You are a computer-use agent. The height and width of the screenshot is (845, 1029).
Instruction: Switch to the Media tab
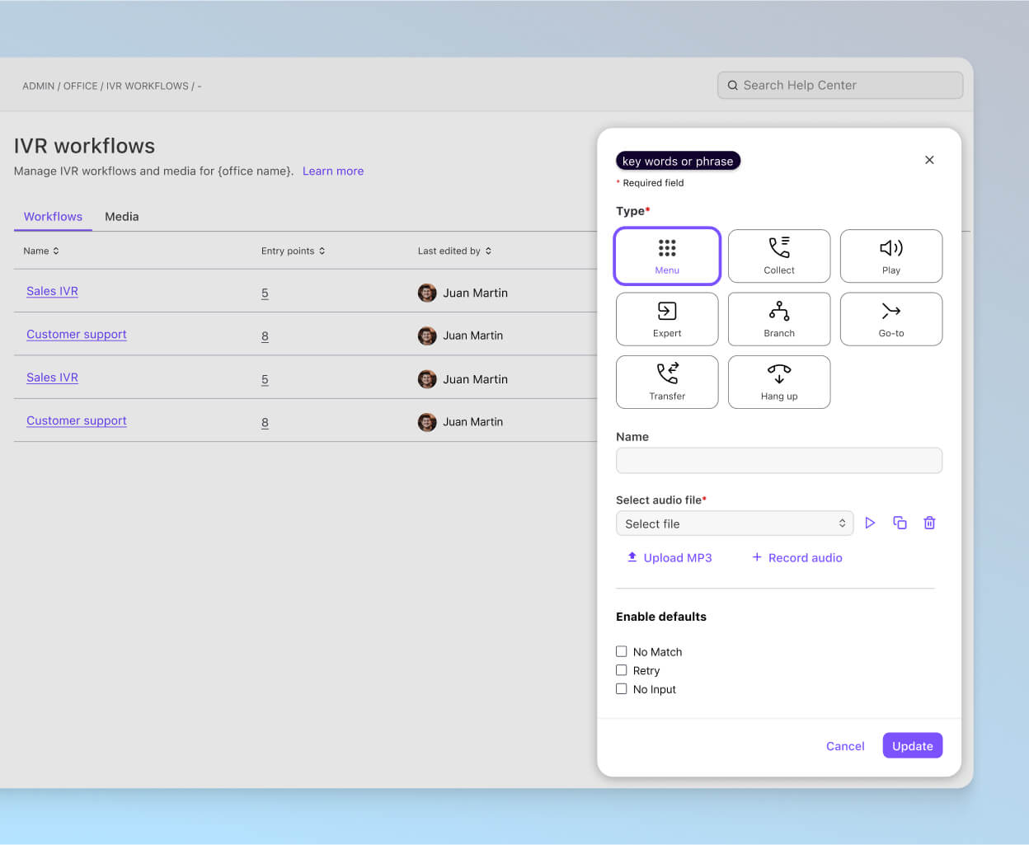point(121,216)
